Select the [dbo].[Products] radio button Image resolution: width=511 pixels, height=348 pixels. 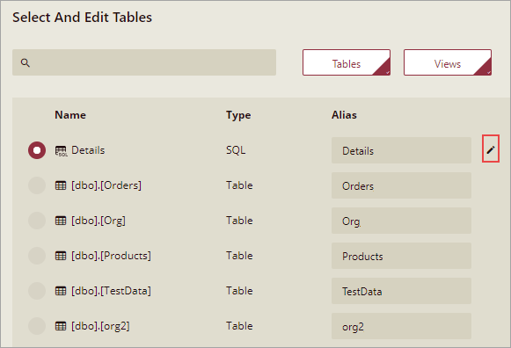(x=37, y=256)
